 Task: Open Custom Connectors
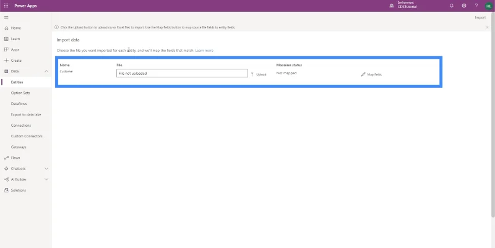[26, 136]
